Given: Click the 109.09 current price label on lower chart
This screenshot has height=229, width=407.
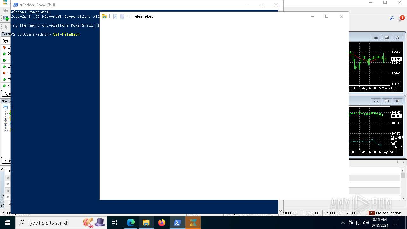Looking at the screenshot, I should pyautogui.click(x=396, y=116).
